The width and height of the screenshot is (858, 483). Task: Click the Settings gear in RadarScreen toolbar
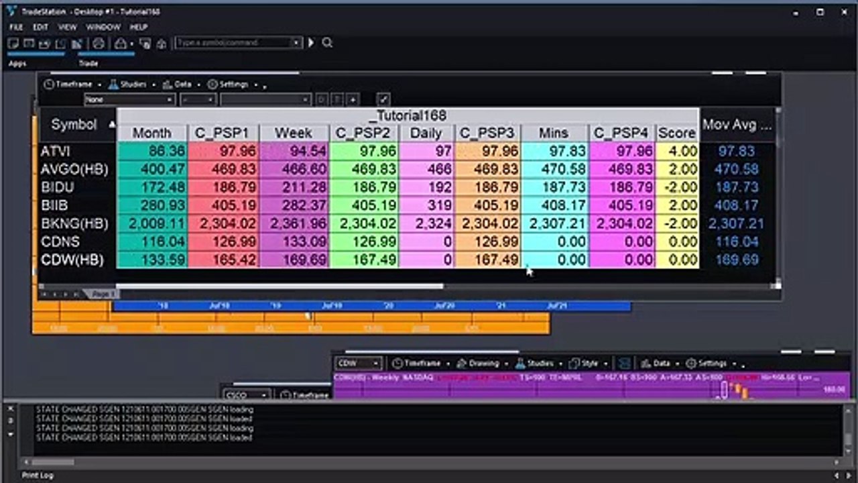pyautogui.click(x=212, y=85)
